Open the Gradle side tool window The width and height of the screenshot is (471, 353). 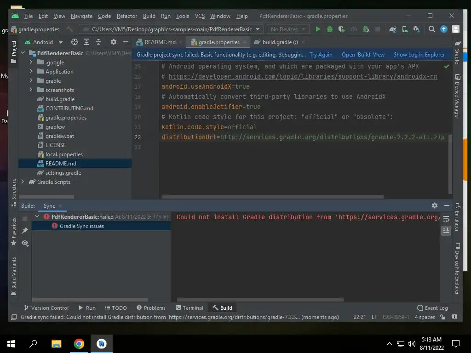point(457,52)
